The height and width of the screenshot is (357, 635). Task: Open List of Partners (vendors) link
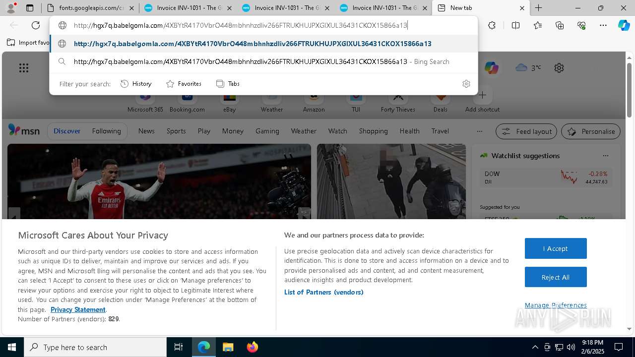[323, 292]
